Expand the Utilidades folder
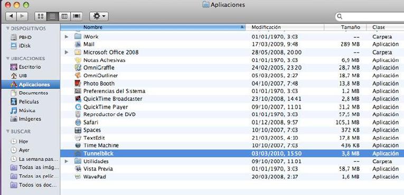Image resolution: width=404 pixels, height=195 pixels. tap(67, 161)
